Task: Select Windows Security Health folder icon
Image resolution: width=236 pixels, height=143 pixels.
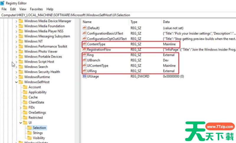Action: click(x=21, y=72)
